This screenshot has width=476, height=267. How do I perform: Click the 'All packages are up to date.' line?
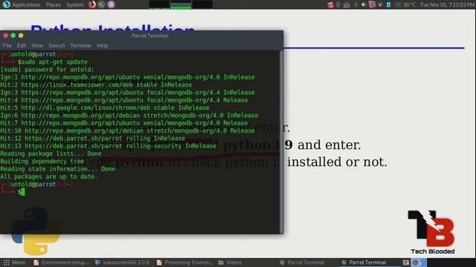(x=49, y=177)
